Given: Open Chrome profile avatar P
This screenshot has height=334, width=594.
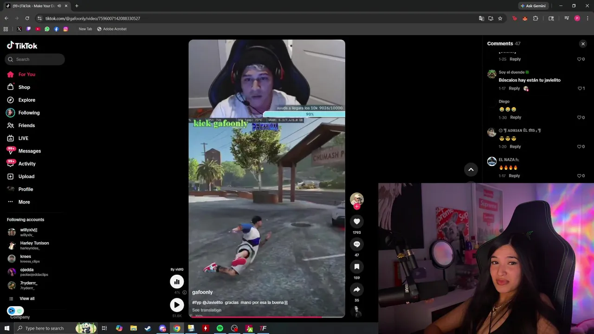Looking at the screenshot, I should click(577, 19).
